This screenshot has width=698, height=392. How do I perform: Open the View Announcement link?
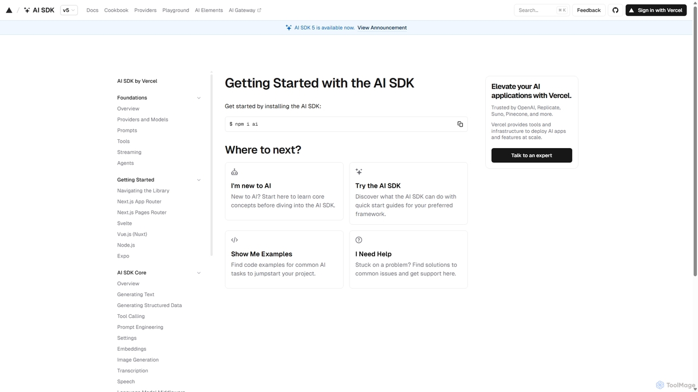tap(382, 28)
